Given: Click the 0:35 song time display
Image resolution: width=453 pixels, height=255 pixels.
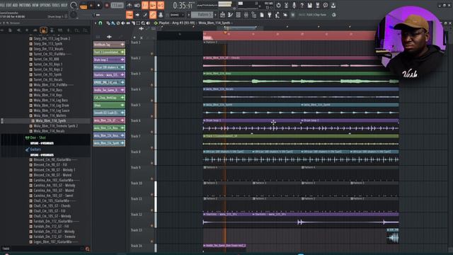Looking at the screenshot, I should click(183, 6).
